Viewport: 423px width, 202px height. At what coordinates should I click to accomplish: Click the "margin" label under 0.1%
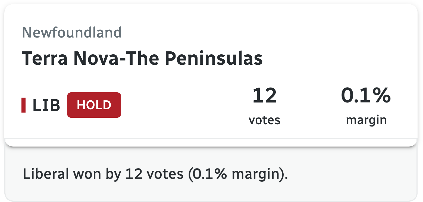(x=366, y=120)
